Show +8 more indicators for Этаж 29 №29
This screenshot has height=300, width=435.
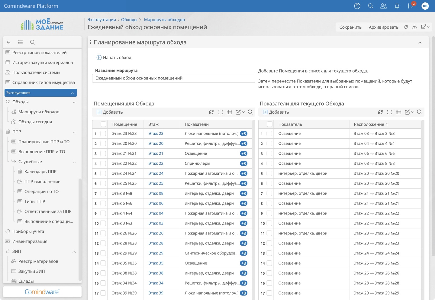[244, 253]
